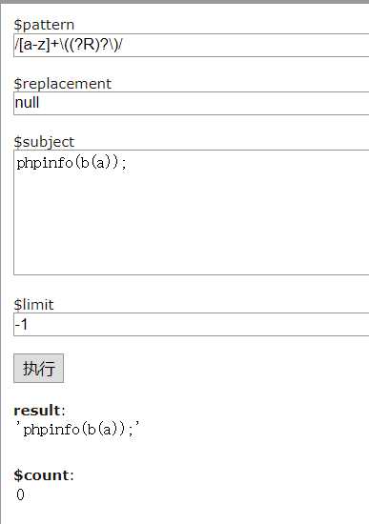Place cursor on the word null
The image size is (369, 524).
pos(27,103)
